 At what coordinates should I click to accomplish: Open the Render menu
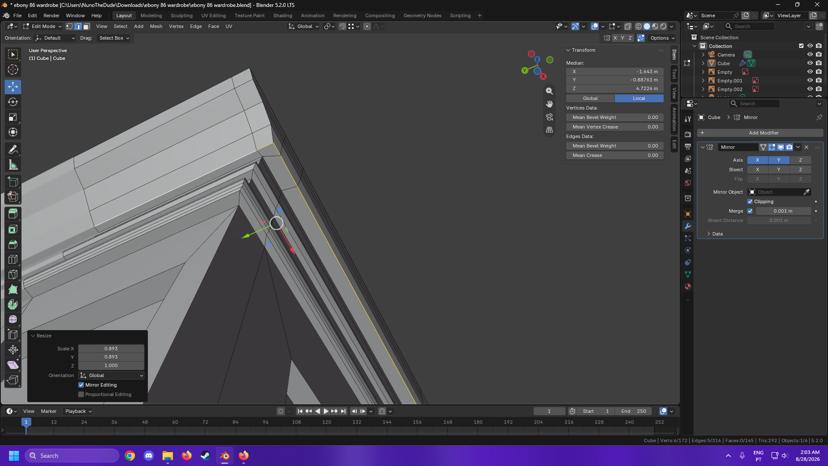(x=51, y=16)
